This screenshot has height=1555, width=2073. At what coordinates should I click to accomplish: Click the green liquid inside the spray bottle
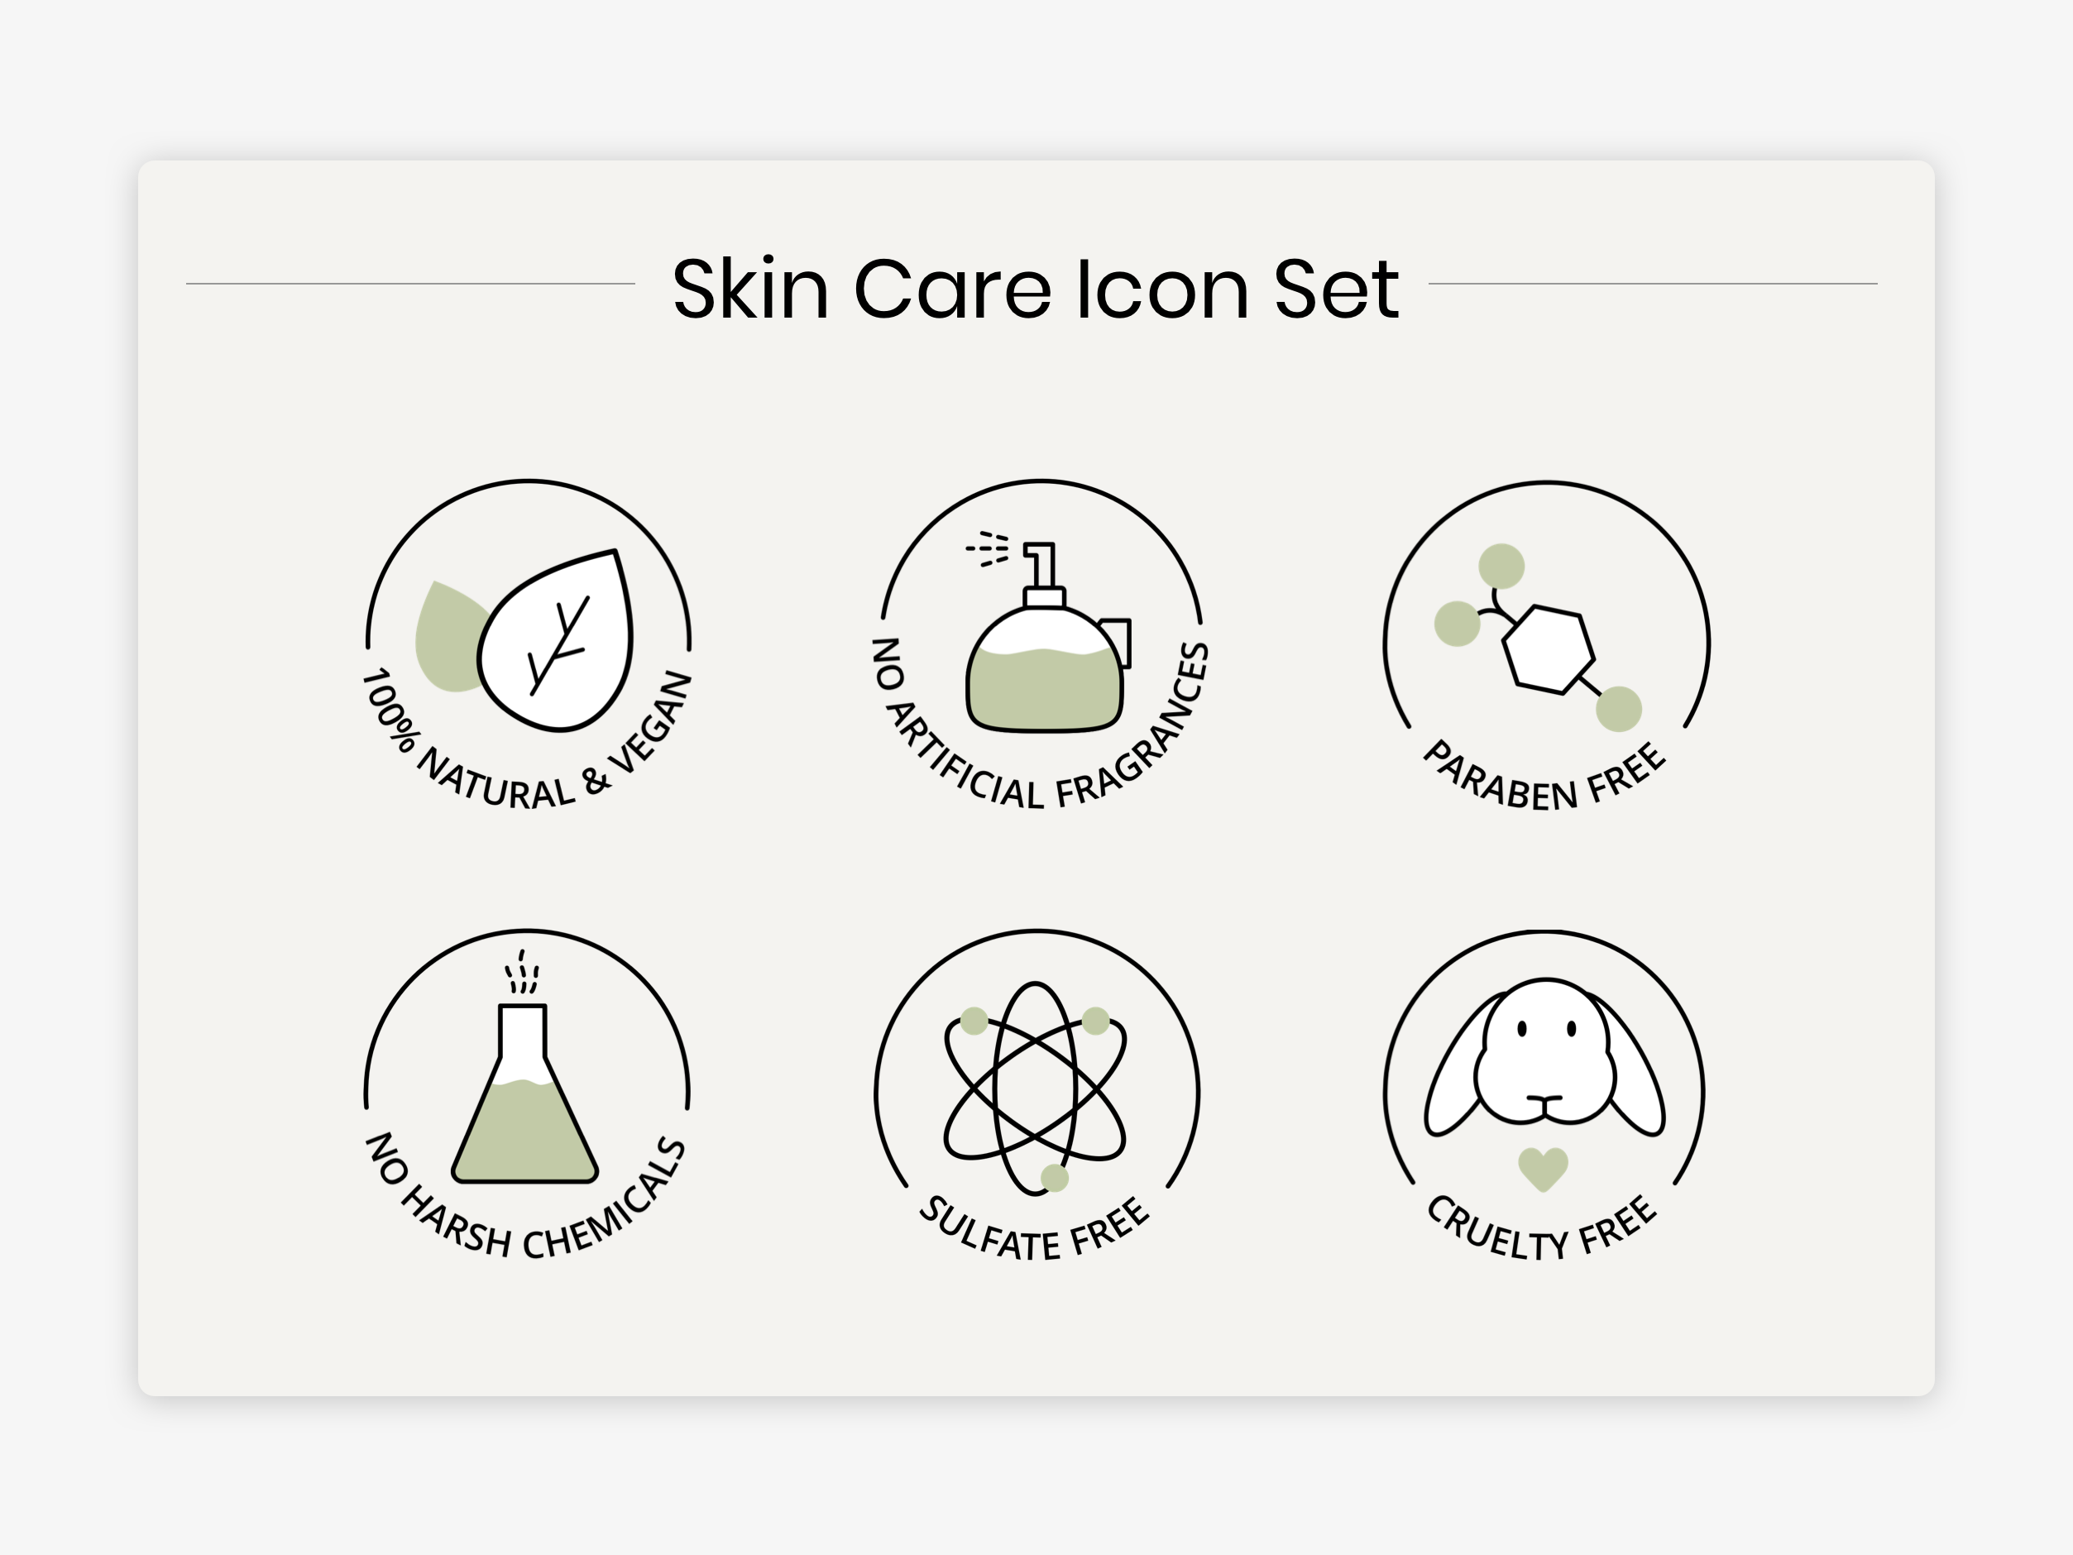coord(1043,689)
